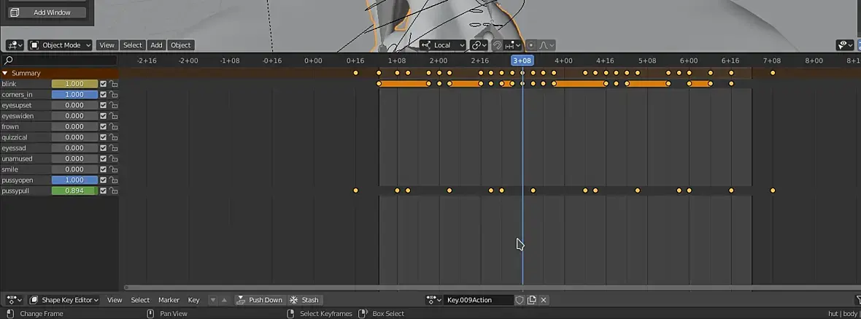
Task: Lock the eyeswiden channel
Action: (x=113, y=116)
